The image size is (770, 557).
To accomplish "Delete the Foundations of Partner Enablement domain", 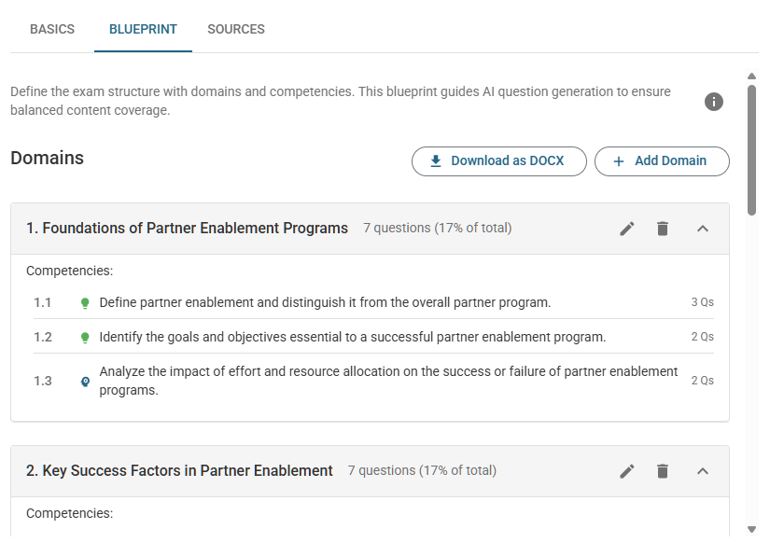I will point(663,229).
